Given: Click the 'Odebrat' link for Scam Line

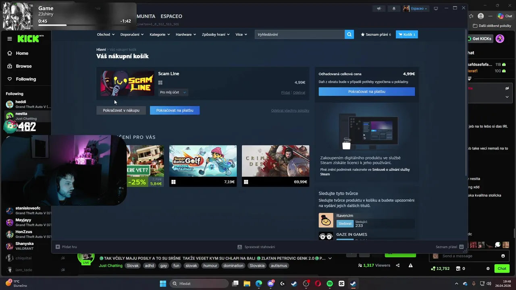Looking at the screenshot, I should point(299,93).
